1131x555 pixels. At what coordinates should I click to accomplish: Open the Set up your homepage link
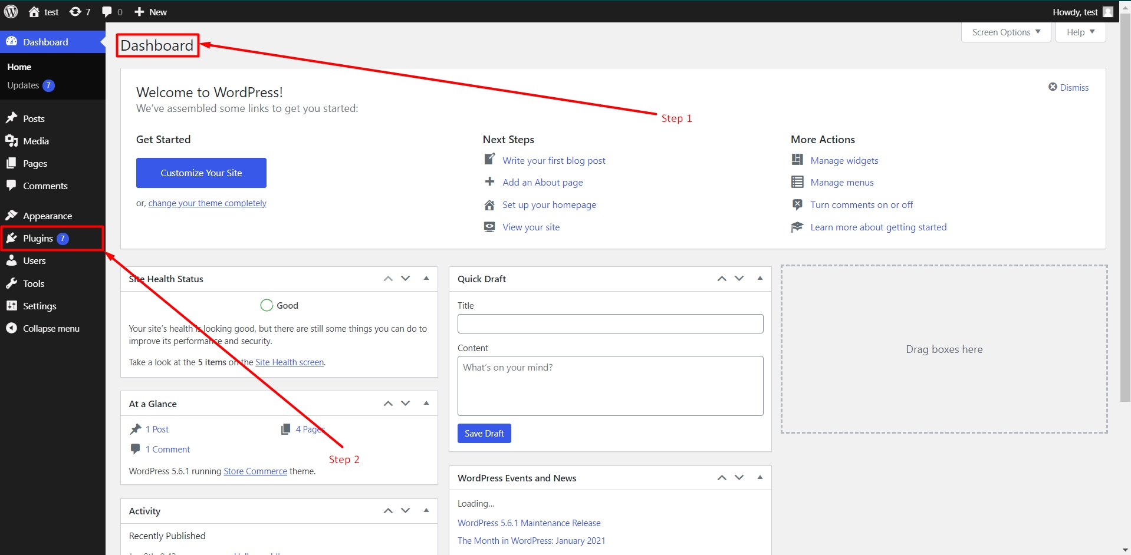coord(549,204)
